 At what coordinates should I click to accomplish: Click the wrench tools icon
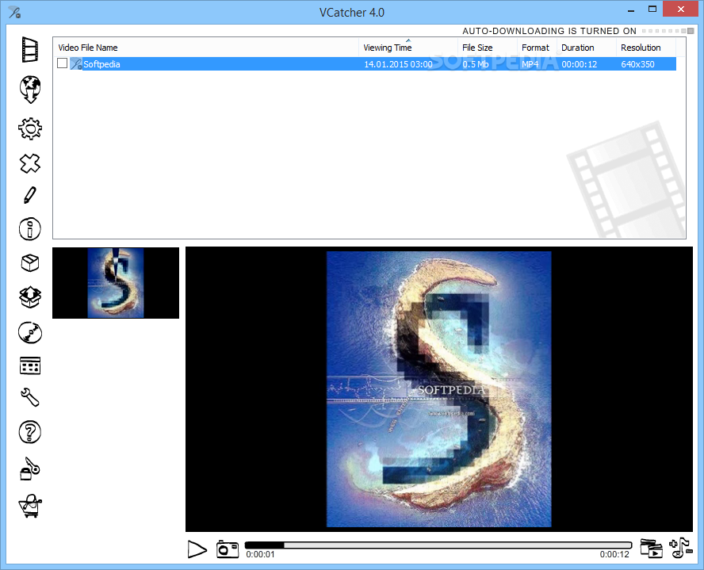(30, 398)
